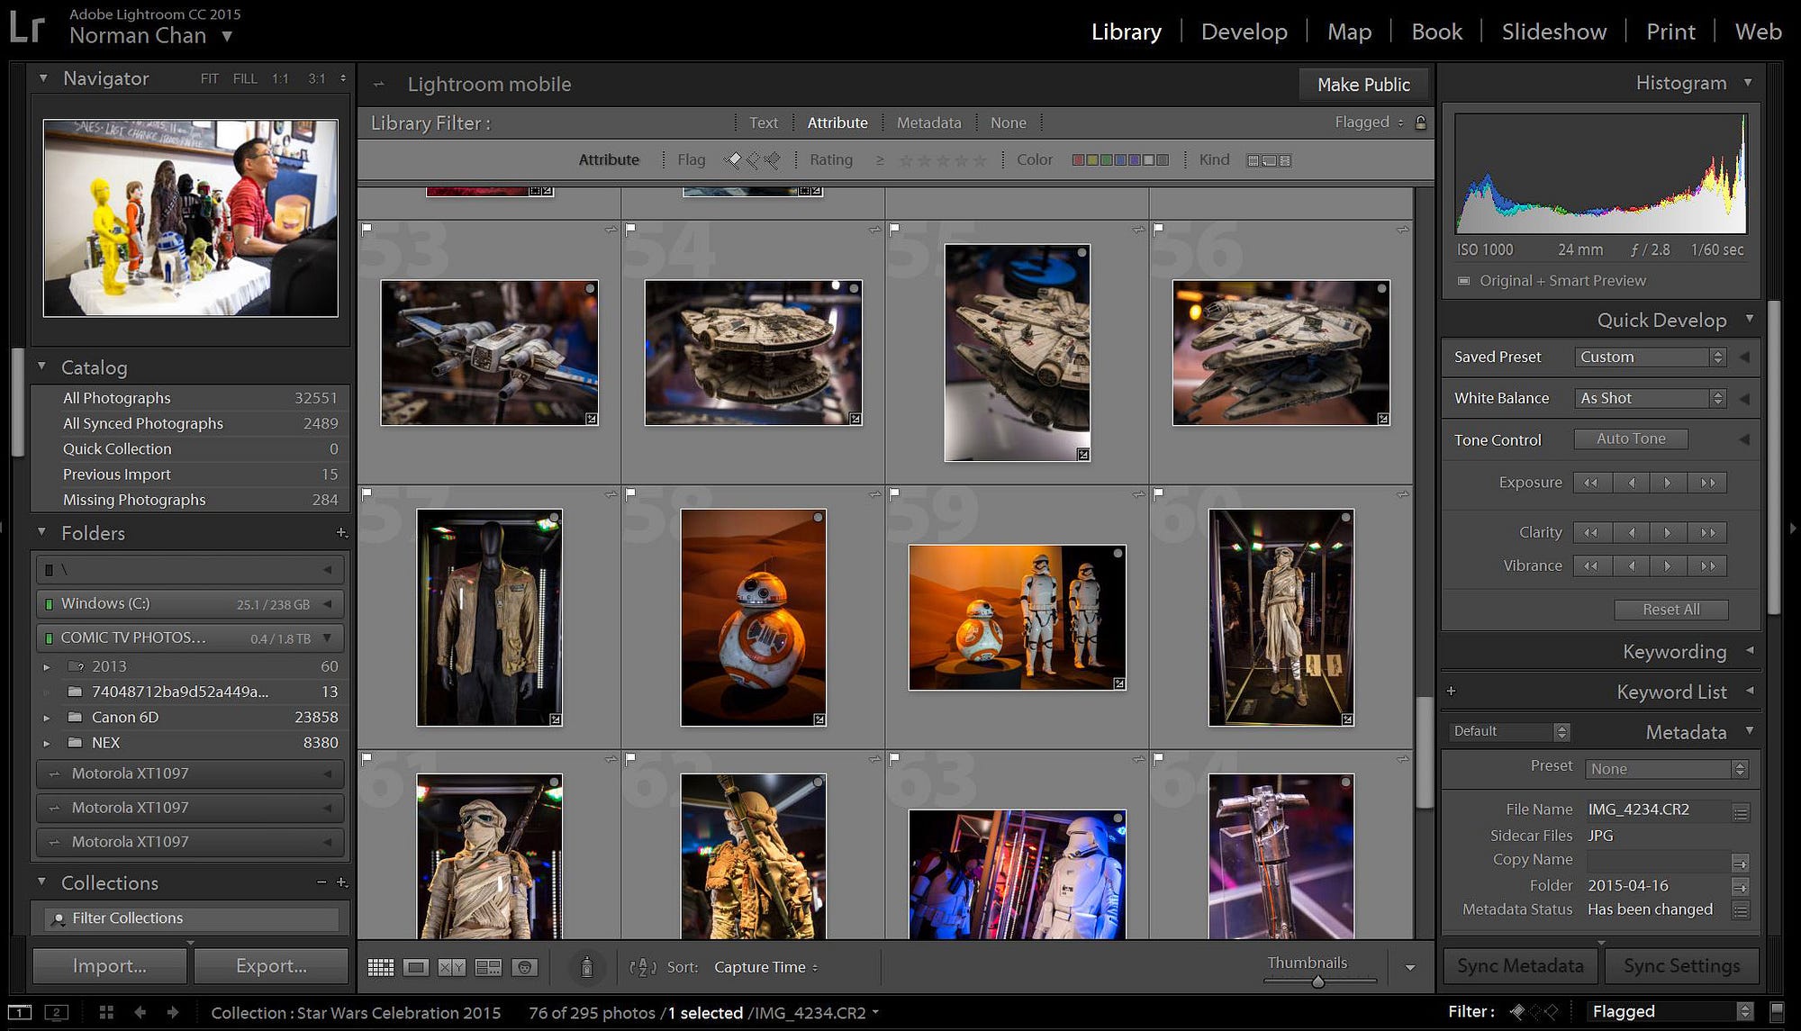The height and width of the screenshot is (1031, 1801).
Task: Toggle master photos kind filter
Action: (x=1253, y=160)
